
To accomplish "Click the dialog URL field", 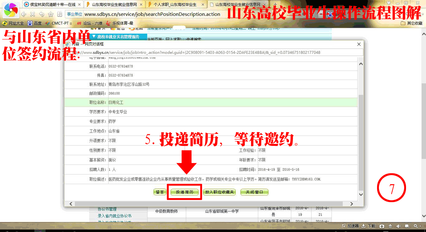I will 214,53.
